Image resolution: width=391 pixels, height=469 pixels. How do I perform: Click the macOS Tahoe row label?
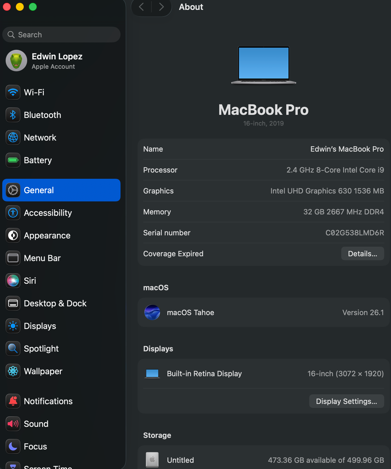tap(190, 313)
